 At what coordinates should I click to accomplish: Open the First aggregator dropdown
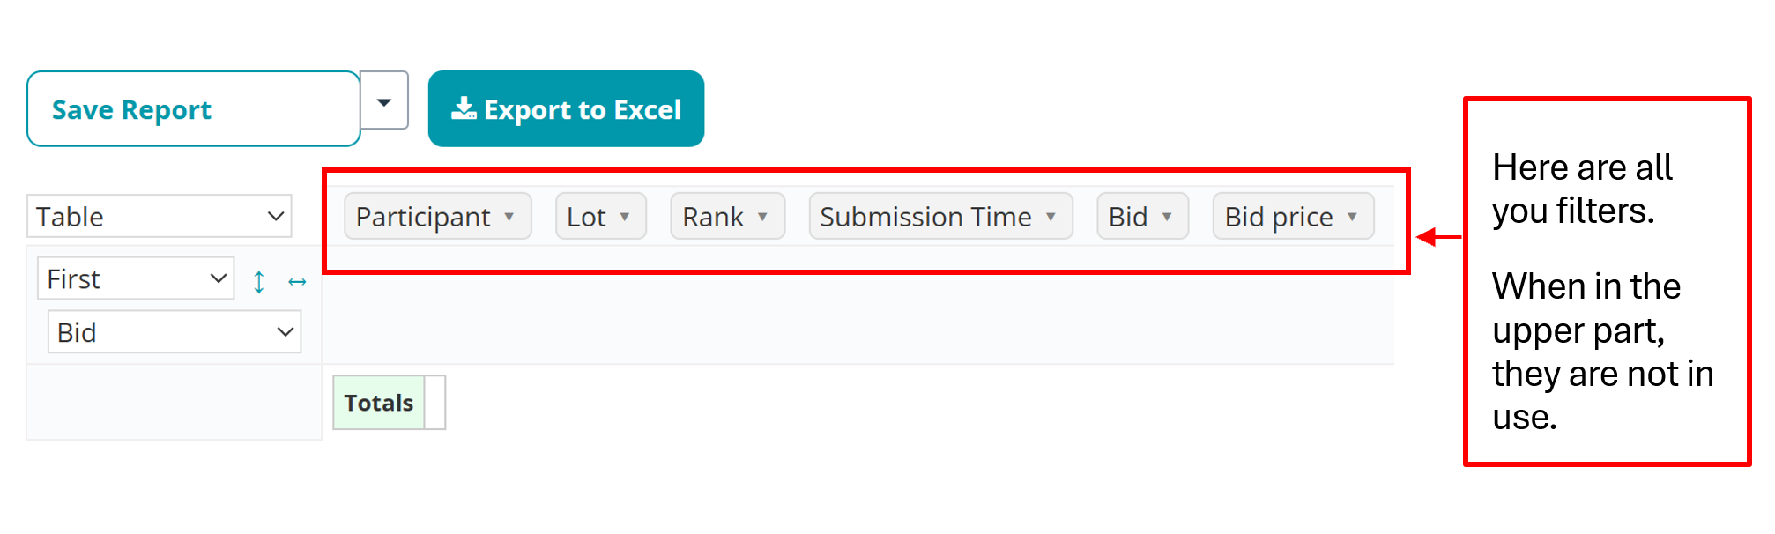coord(136,279)
